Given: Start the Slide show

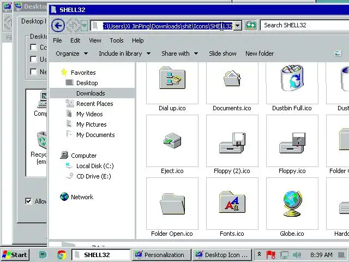Looking at the screenshot, I should (222, 53).
